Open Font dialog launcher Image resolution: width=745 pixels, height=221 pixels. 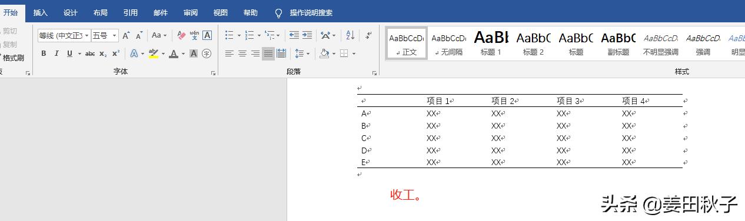pyautogui.click(x=212, y=73)
